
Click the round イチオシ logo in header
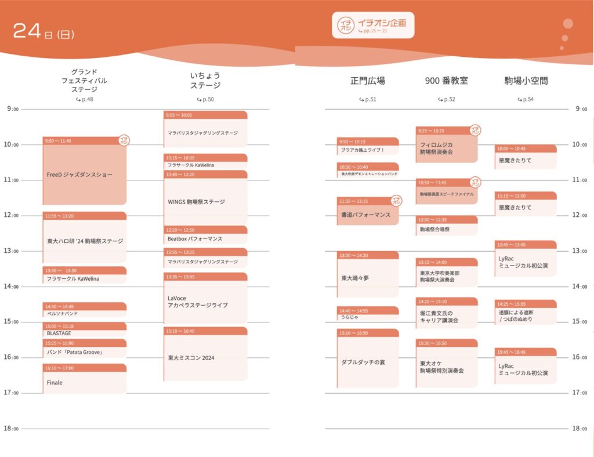click(346, 26)
